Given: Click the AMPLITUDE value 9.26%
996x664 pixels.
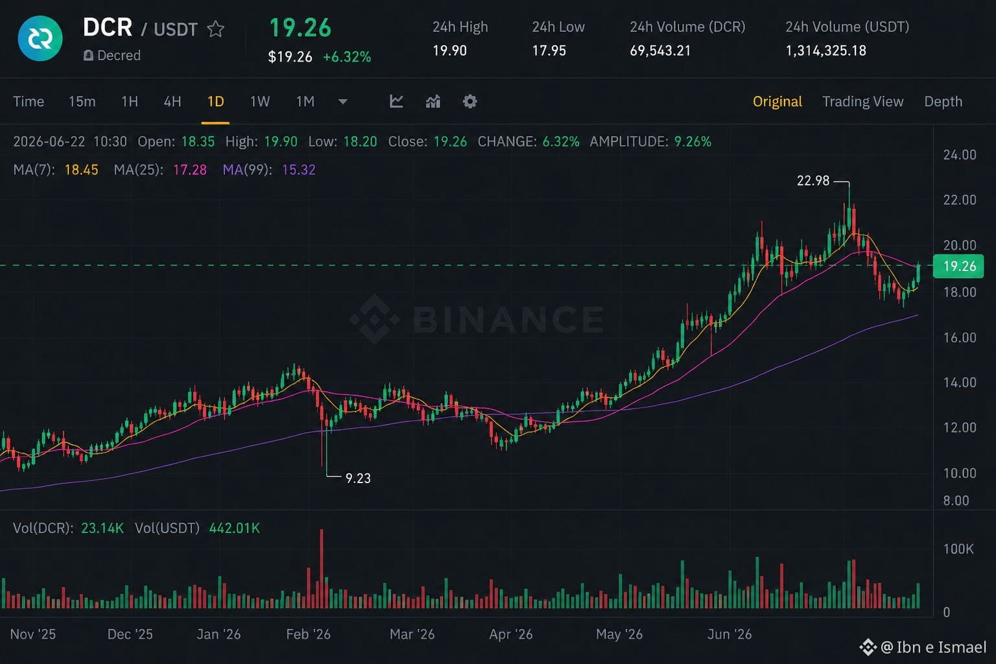Looking at the screenshot, I should point(693,141).
